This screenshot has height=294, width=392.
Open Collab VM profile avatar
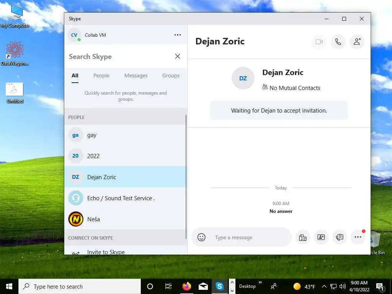74,35
